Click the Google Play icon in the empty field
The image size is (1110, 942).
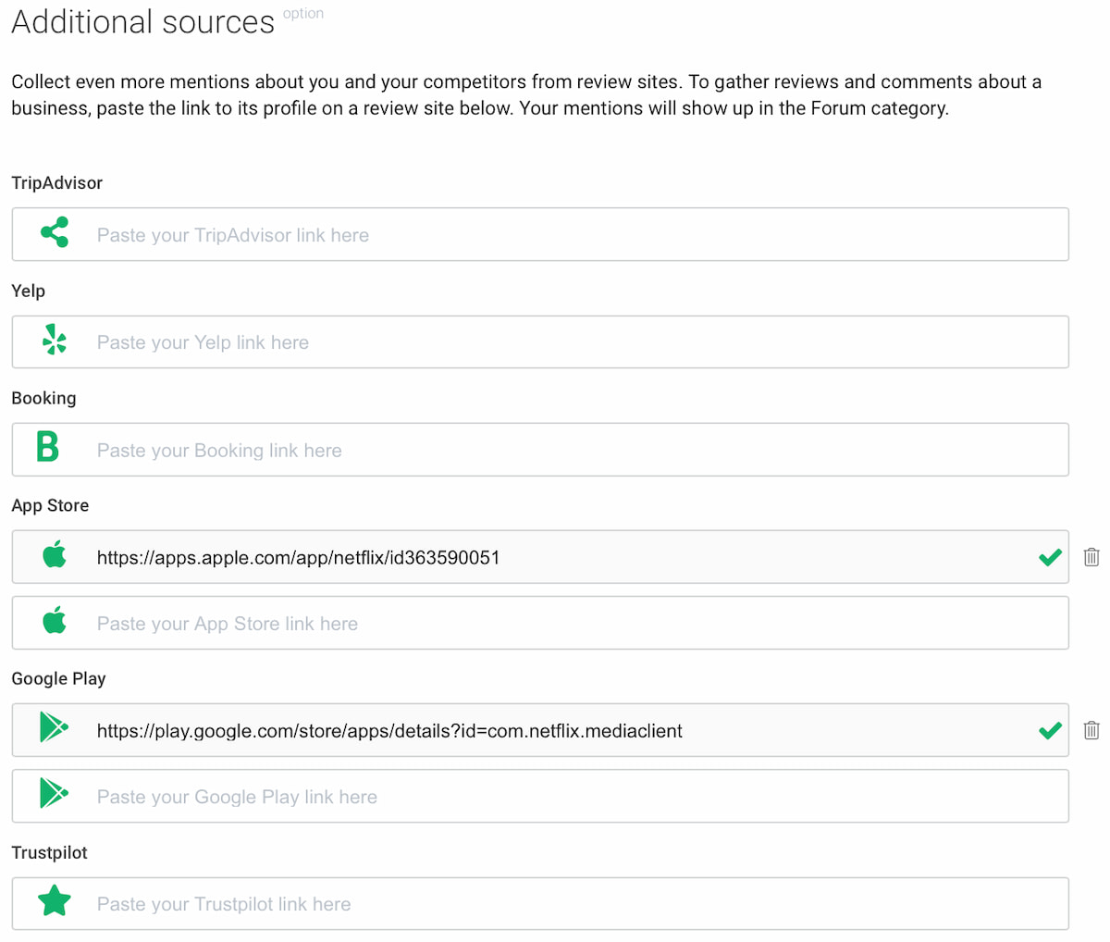[54, 794]
